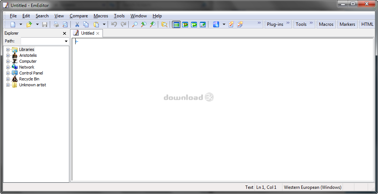Viewport: 378px width, 194px height.
Task: Expand the Paste dropdown arrow
Action: [104, 24]
